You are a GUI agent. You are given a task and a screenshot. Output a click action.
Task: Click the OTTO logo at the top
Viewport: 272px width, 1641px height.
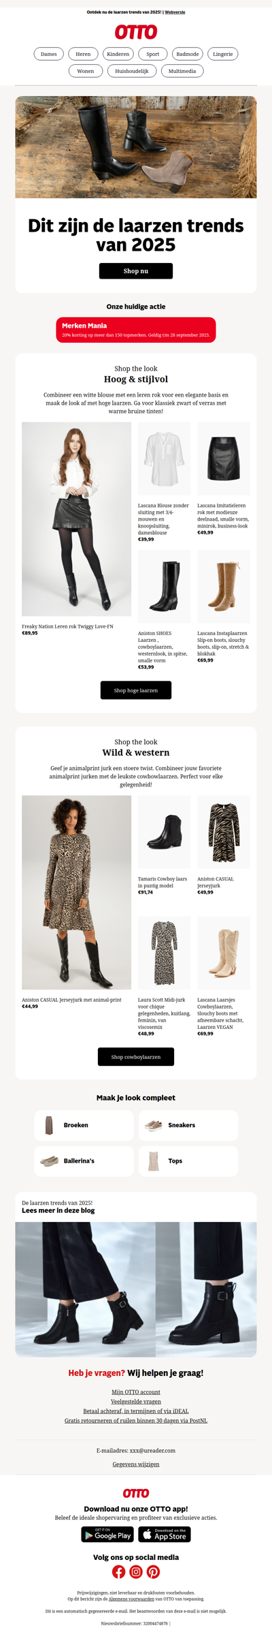pyautogui.click(x=136, y=32)
